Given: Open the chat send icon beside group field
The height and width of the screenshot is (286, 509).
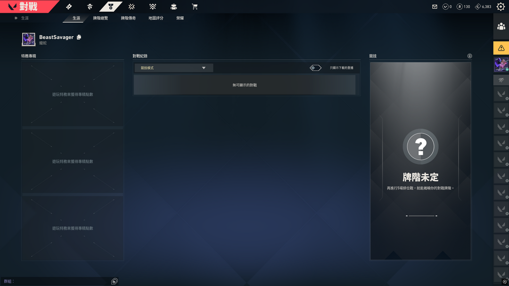Looking at the screenshot, I should 114,281.
